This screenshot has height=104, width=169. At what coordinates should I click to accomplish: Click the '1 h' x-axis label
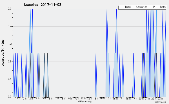click(18, 98)
